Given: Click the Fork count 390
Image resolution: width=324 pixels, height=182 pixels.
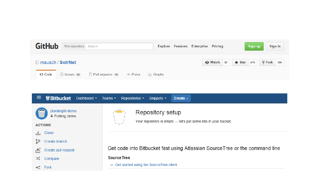Looking at the screenshot, I should (280, 62).
